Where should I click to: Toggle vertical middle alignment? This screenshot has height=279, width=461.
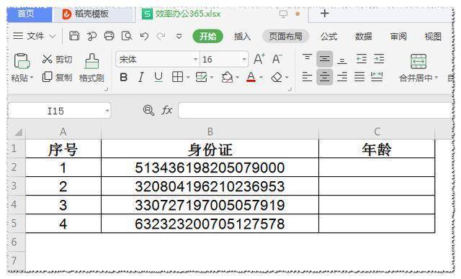tap(325, 59)
